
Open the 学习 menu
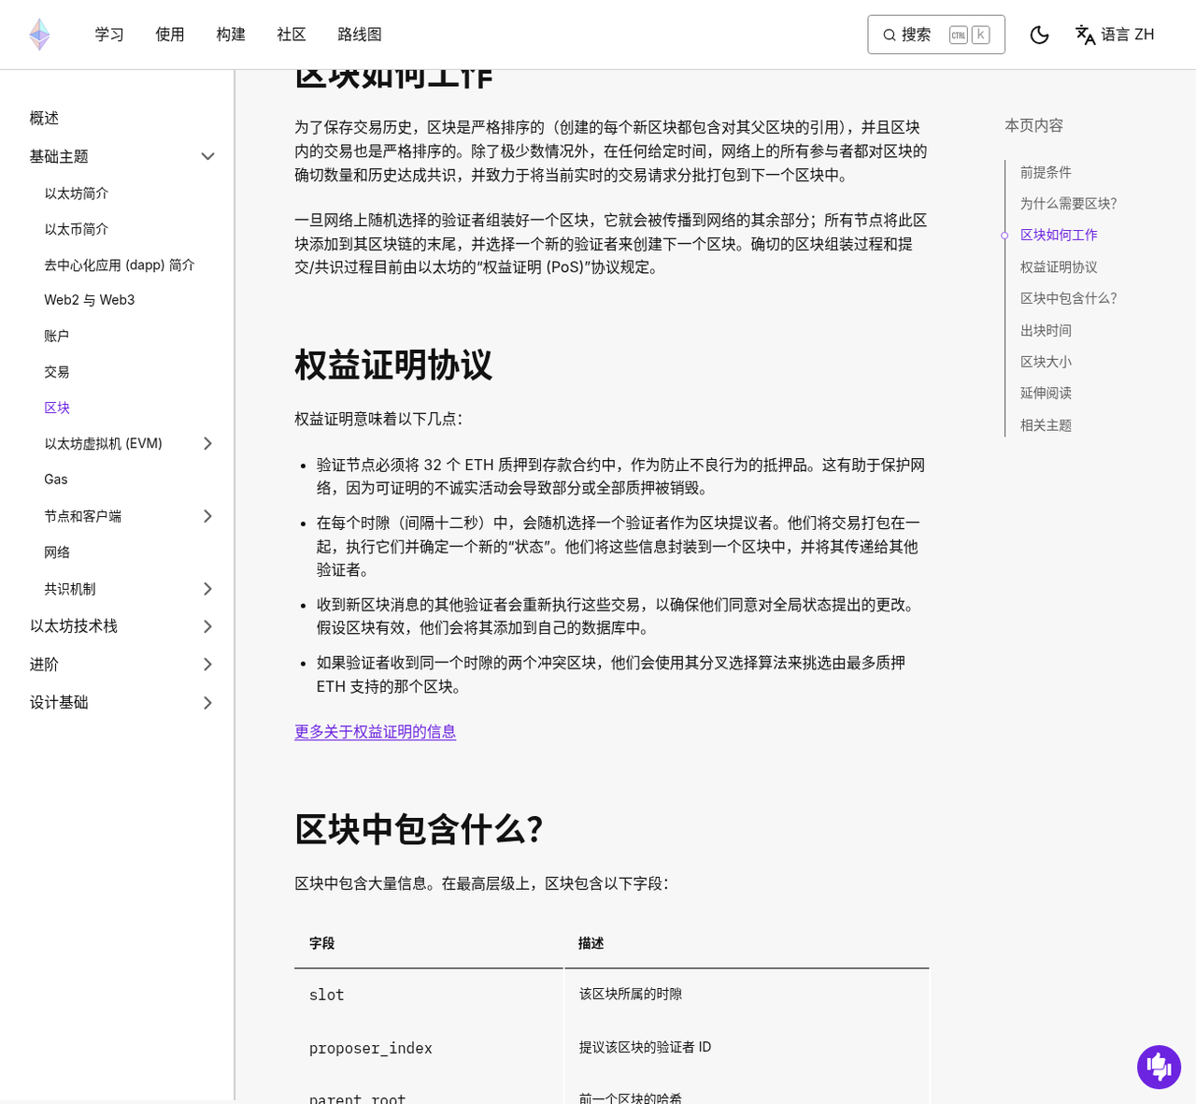(109, 35)
